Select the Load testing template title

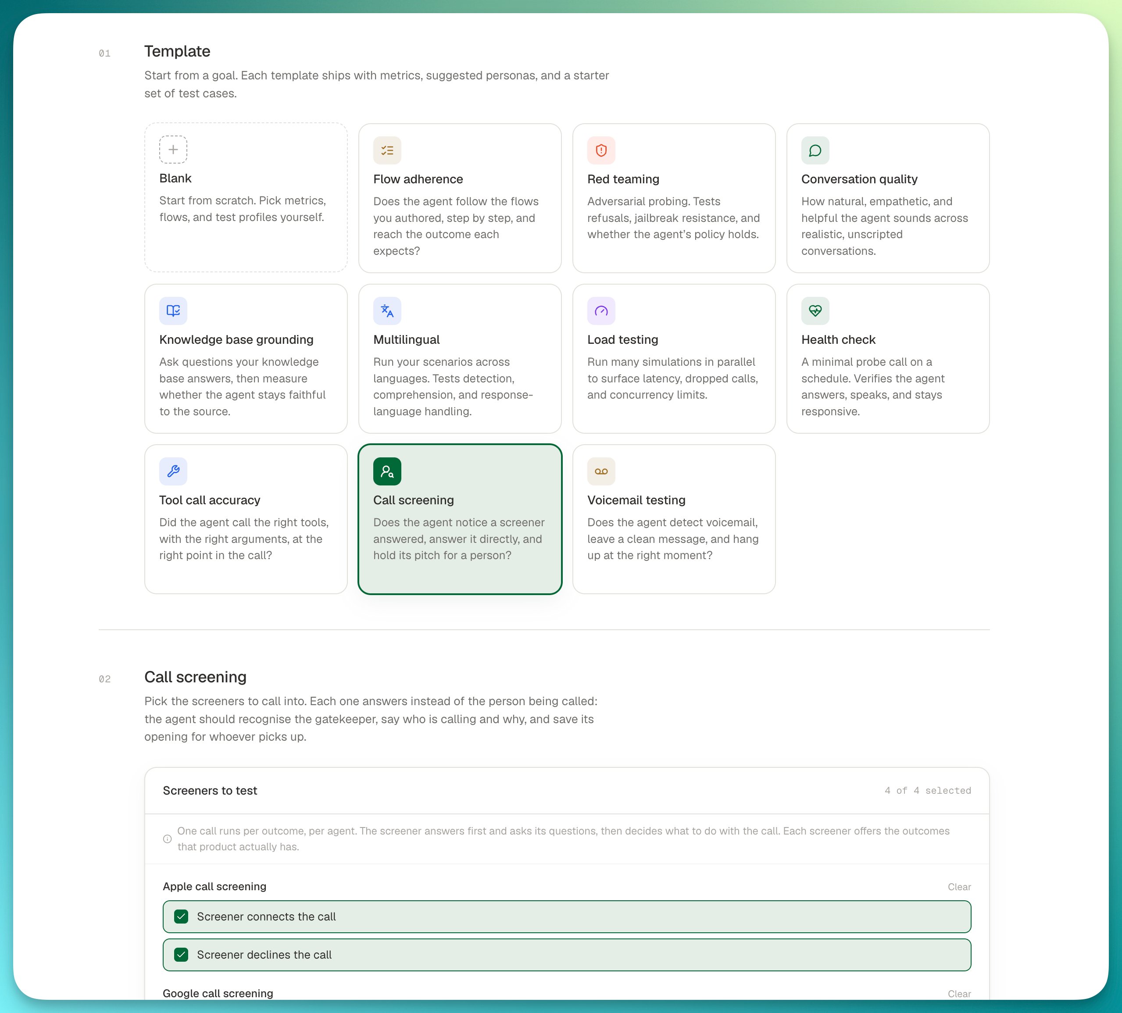[x=623, y=340]
